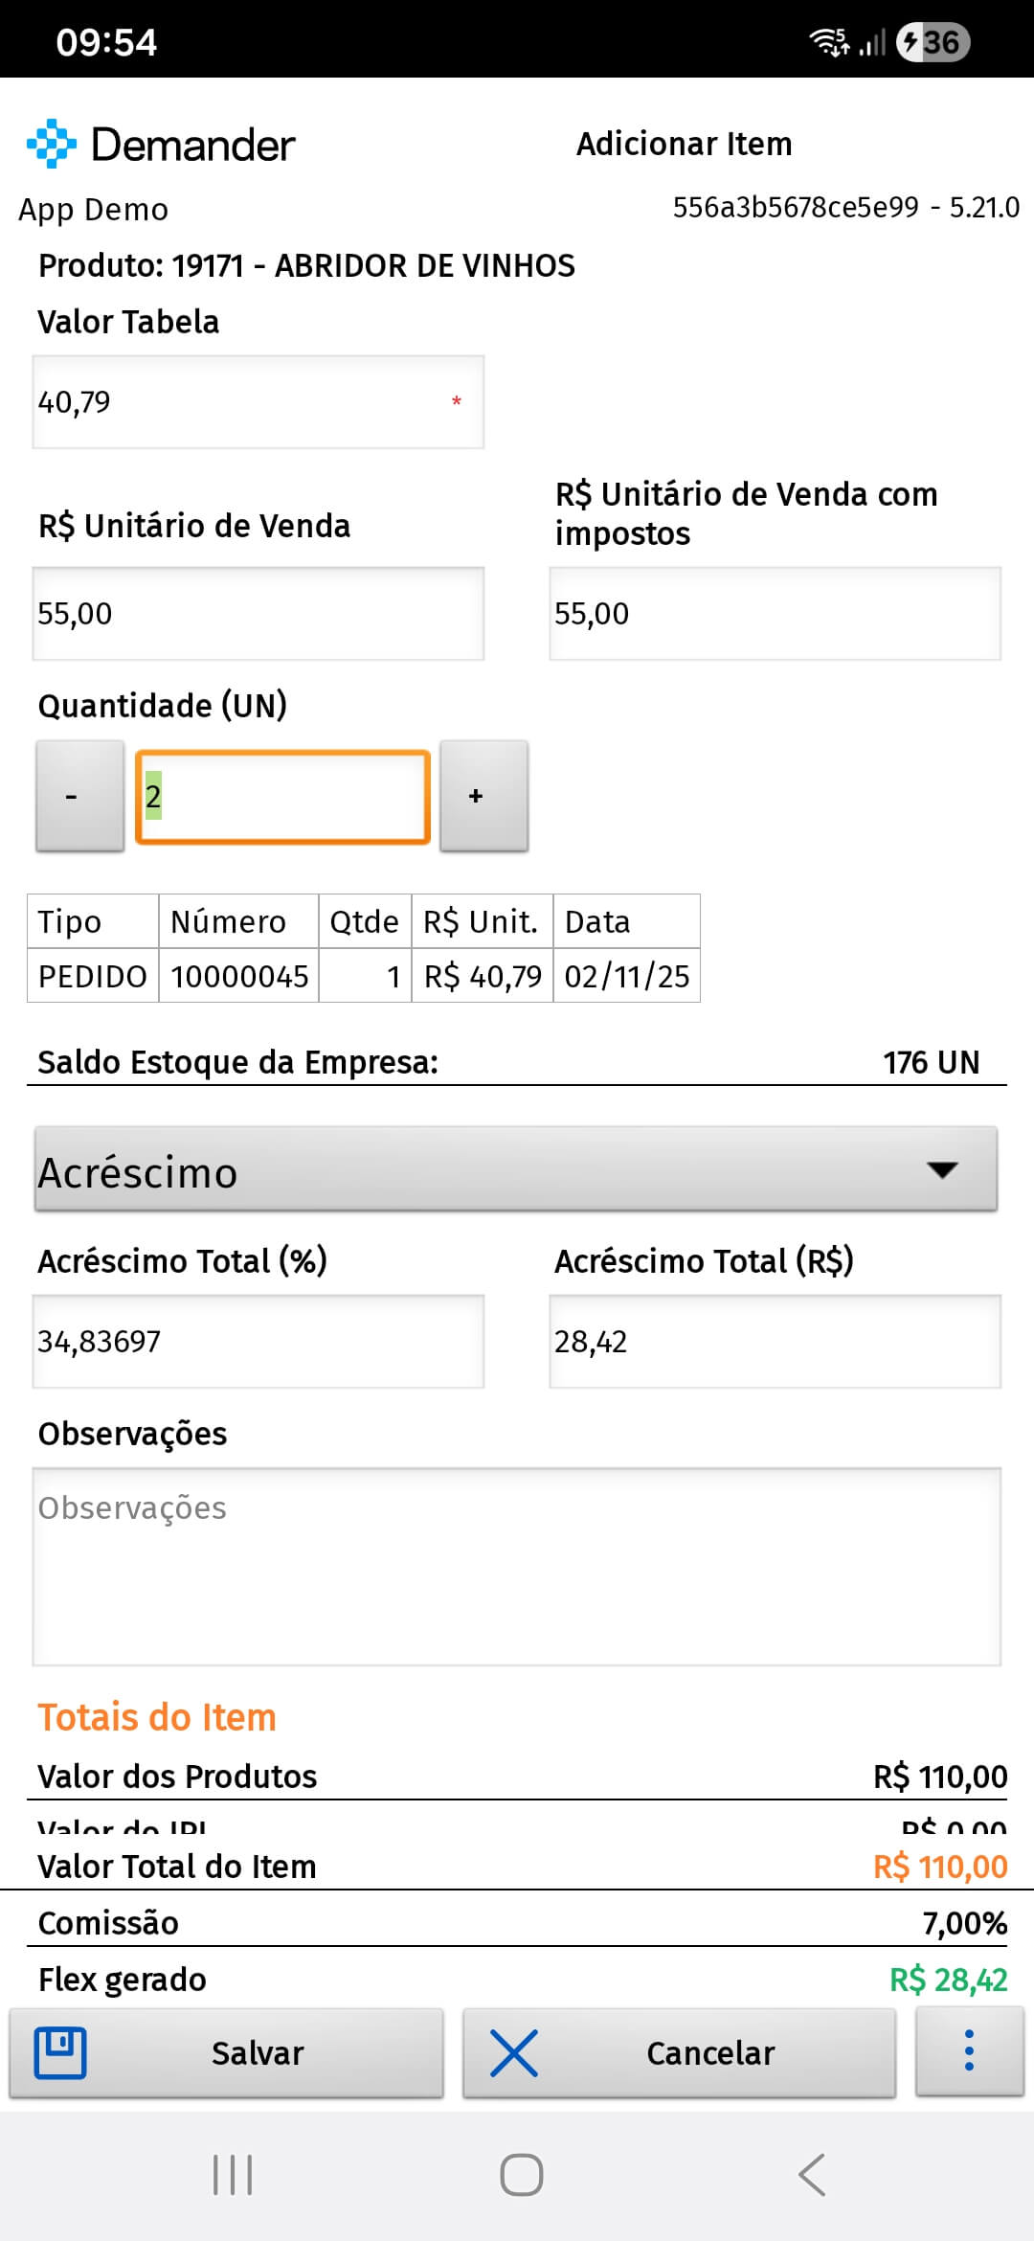The image size is (1034, 2241).
Task: Increase quantity with the plus button
Action: coord(483,795)
